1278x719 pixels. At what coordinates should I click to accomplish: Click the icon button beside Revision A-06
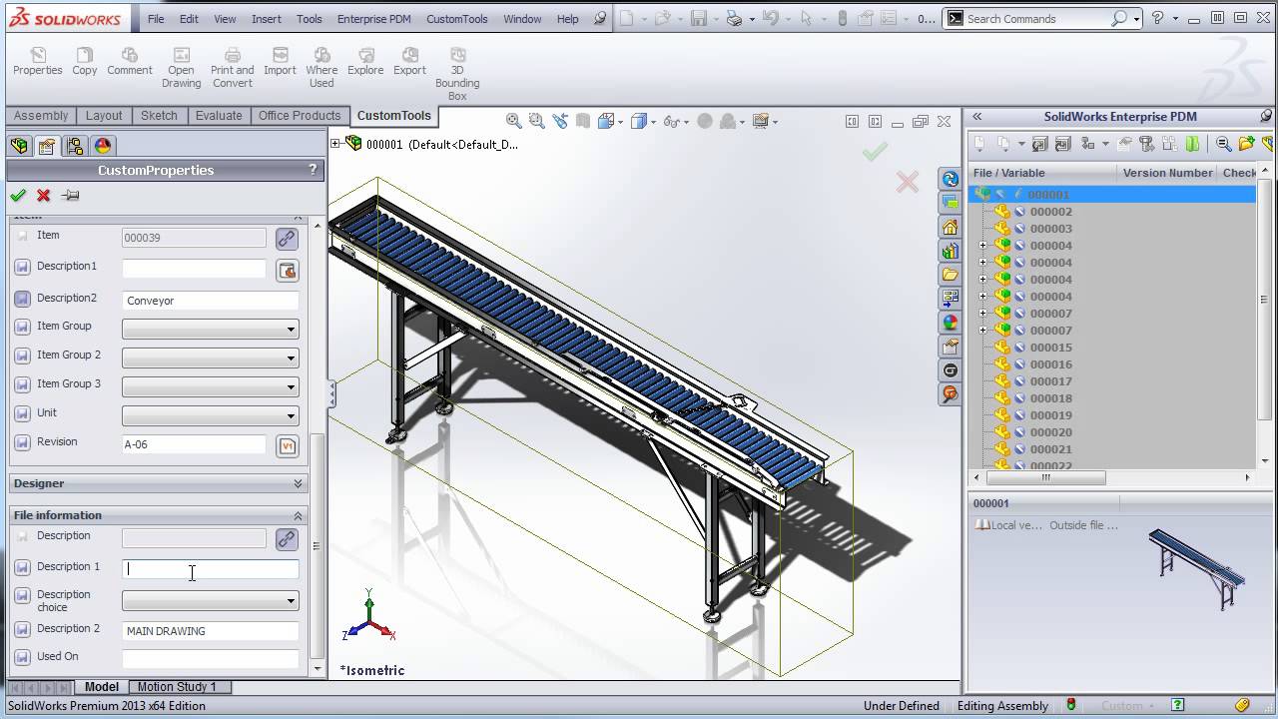(288, 445)
